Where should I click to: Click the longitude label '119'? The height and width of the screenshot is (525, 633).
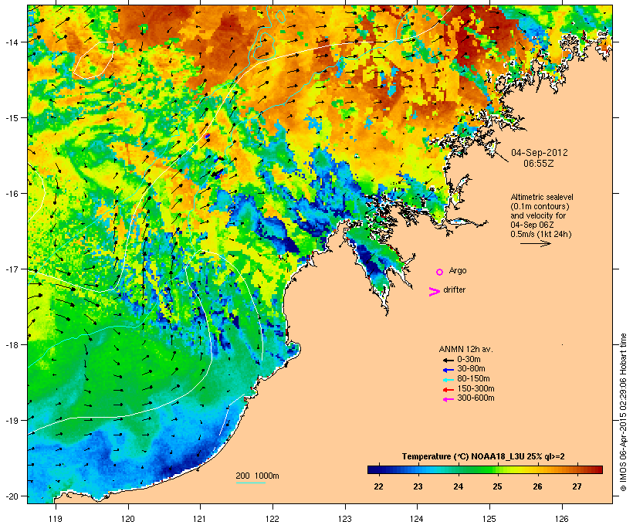pos(56,518)
